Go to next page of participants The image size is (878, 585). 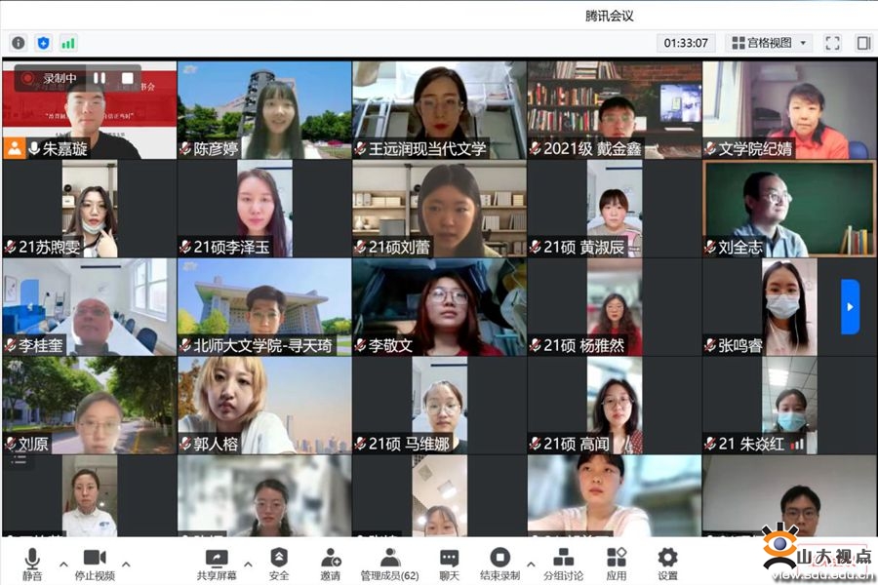[850, 306]
